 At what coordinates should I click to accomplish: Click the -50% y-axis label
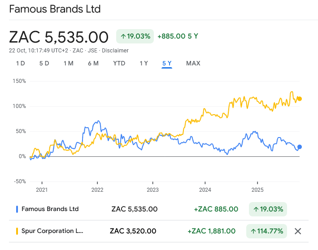click(20, 181)
